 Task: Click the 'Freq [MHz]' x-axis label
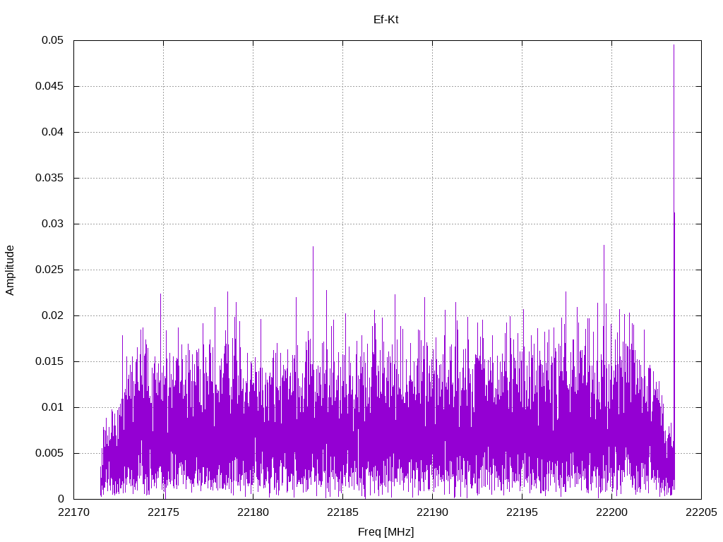[x=386, y=532]
